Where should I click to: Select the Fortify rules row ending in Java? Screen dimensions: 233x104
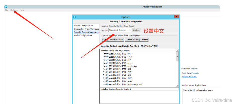117,63
